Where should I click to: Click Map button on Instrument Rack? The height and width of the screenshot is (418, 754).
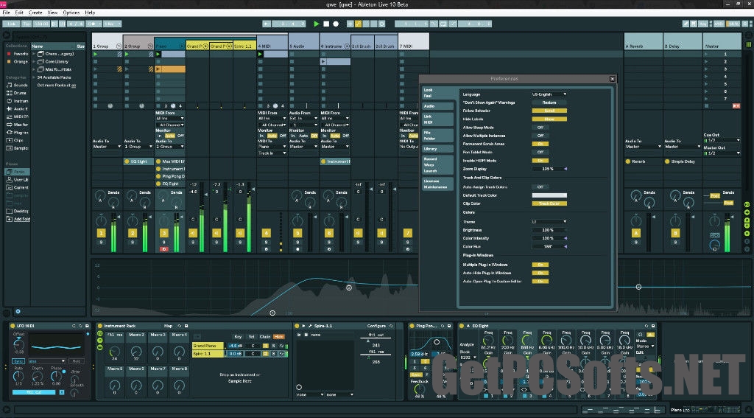168,326
